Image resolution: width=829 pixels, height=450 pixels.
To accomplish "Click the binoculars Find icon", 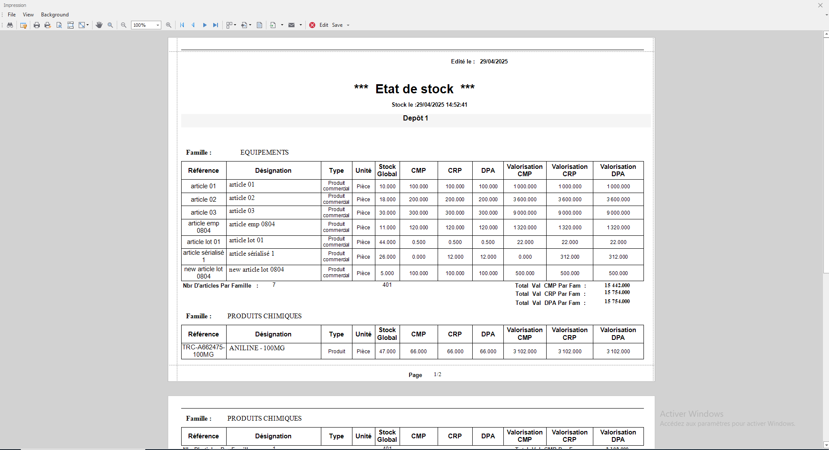I will pyautogui.click(x=10, y=25).
